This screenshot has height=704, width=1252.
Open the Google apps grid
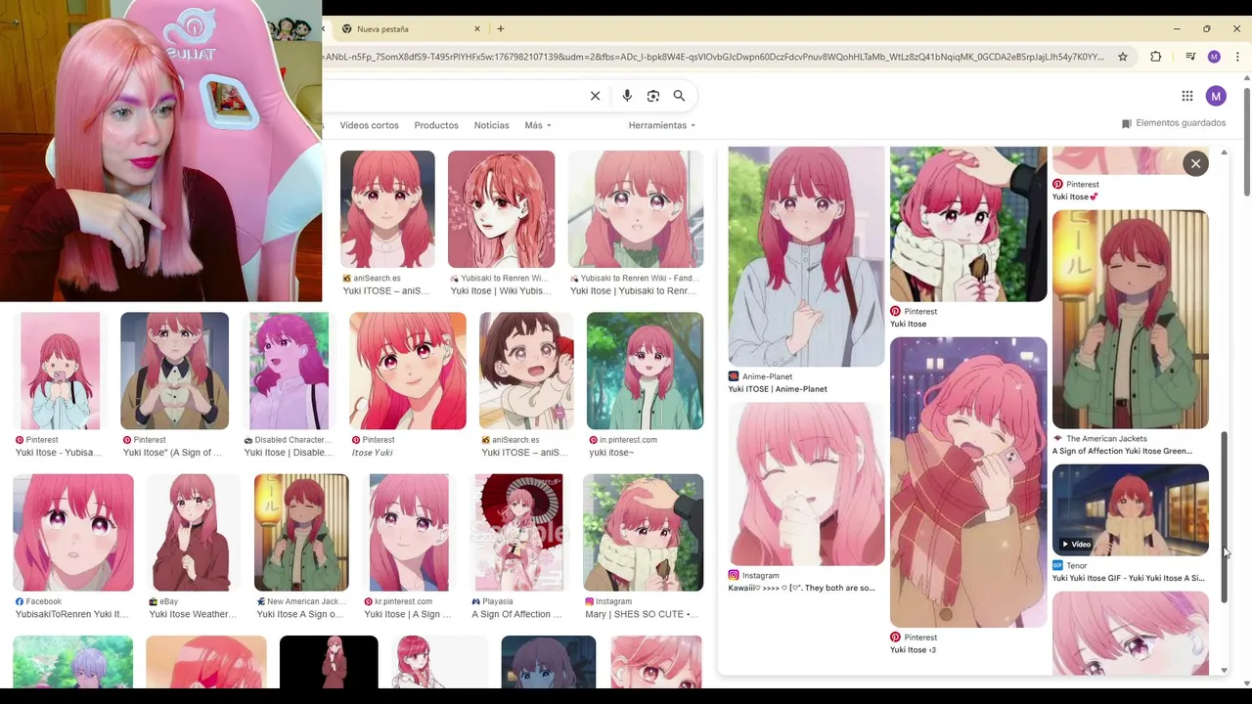[1187, 96]
